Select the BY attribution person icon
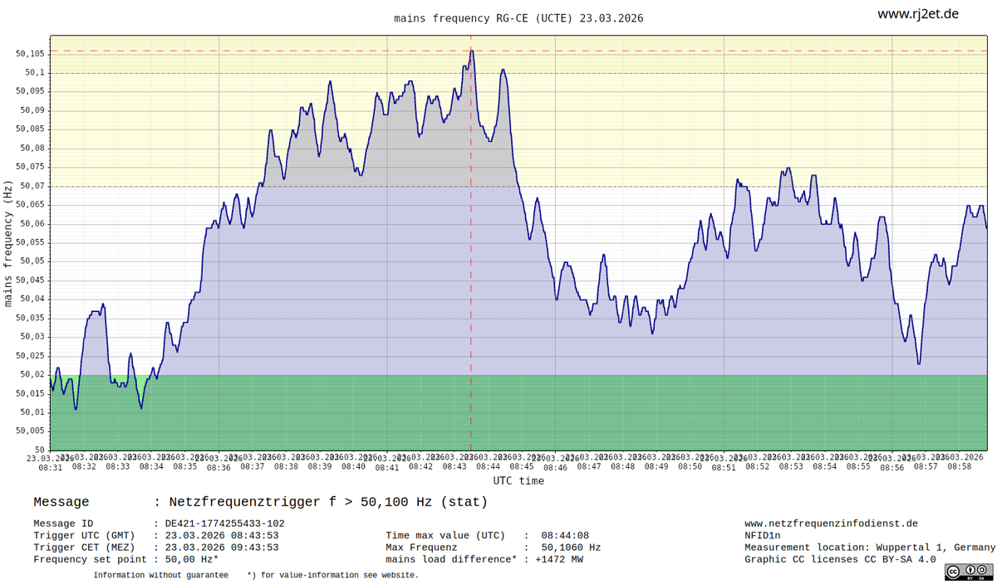The image size is (997, 584). tap(969, 570)
